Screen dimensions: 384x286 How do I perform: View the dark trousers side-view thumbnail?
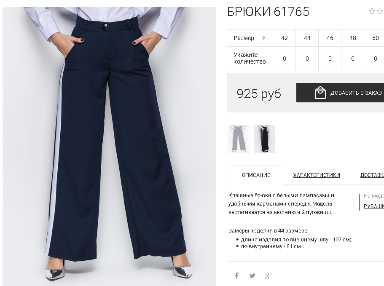tap(264, 139)
